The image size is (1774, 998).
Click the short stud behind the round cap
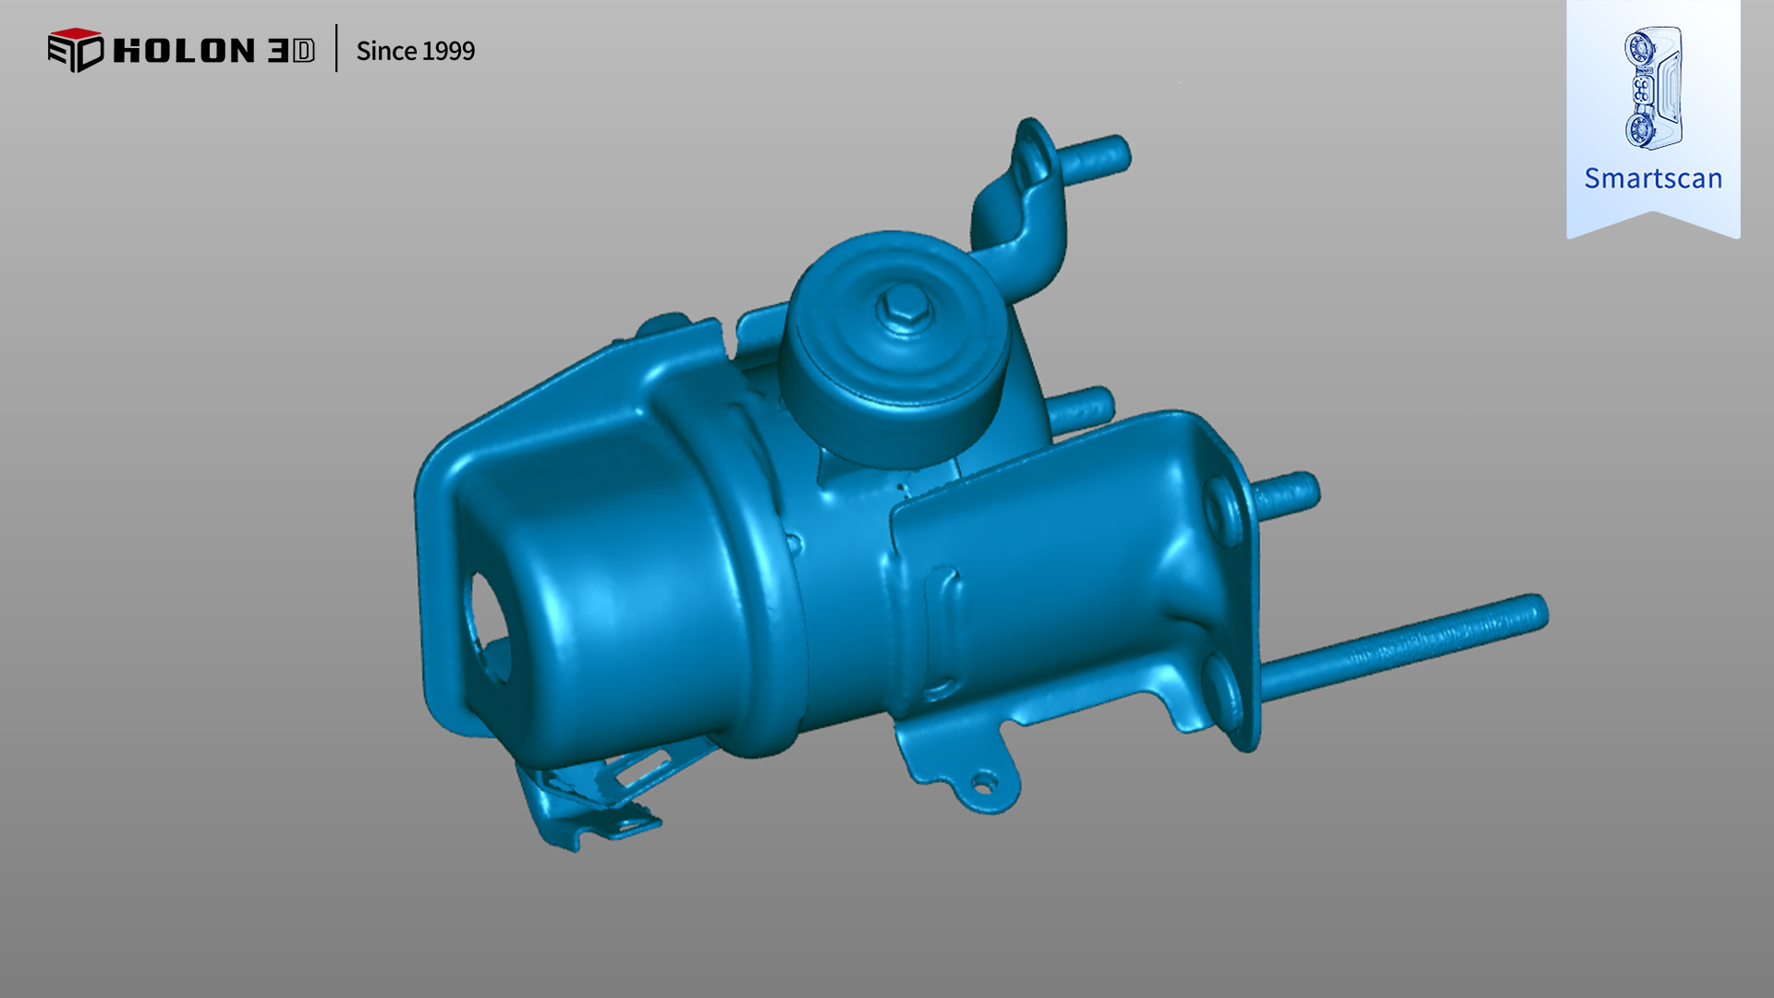(1081, 409)
